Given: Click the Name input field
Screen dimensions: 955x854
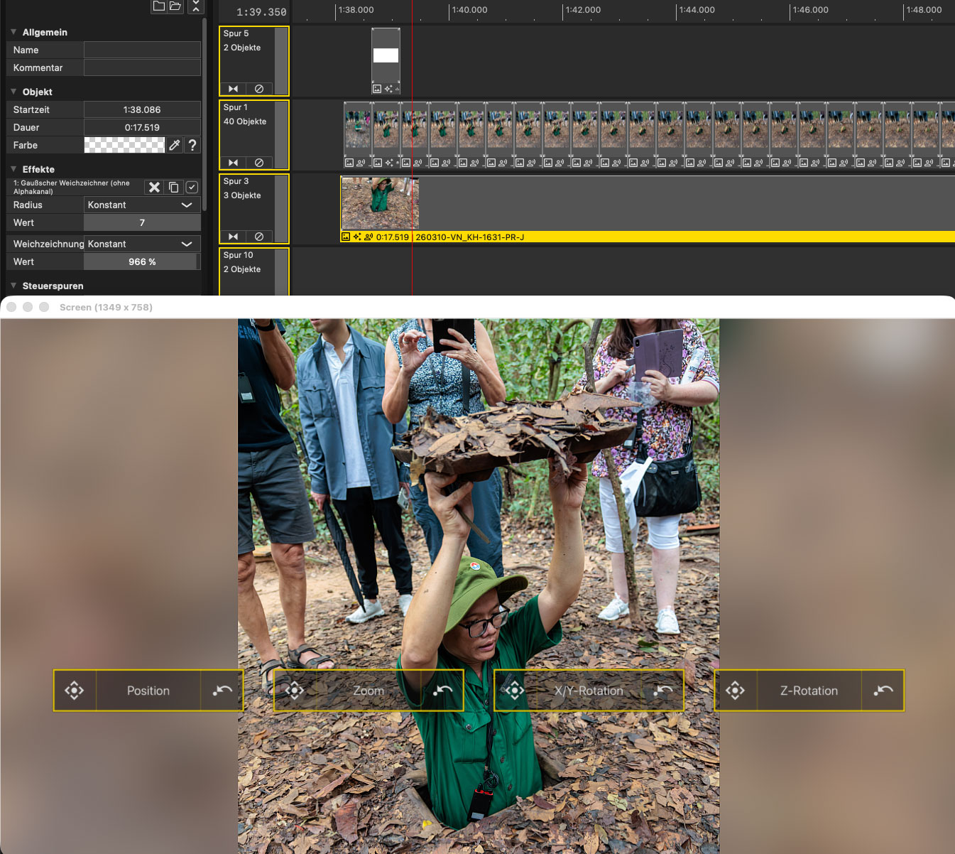Looking at the screenshot, I should 142,50.
